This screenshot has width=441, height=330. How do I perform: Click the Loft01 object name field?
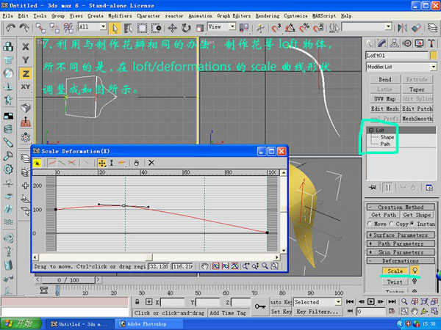click(397, 55)
